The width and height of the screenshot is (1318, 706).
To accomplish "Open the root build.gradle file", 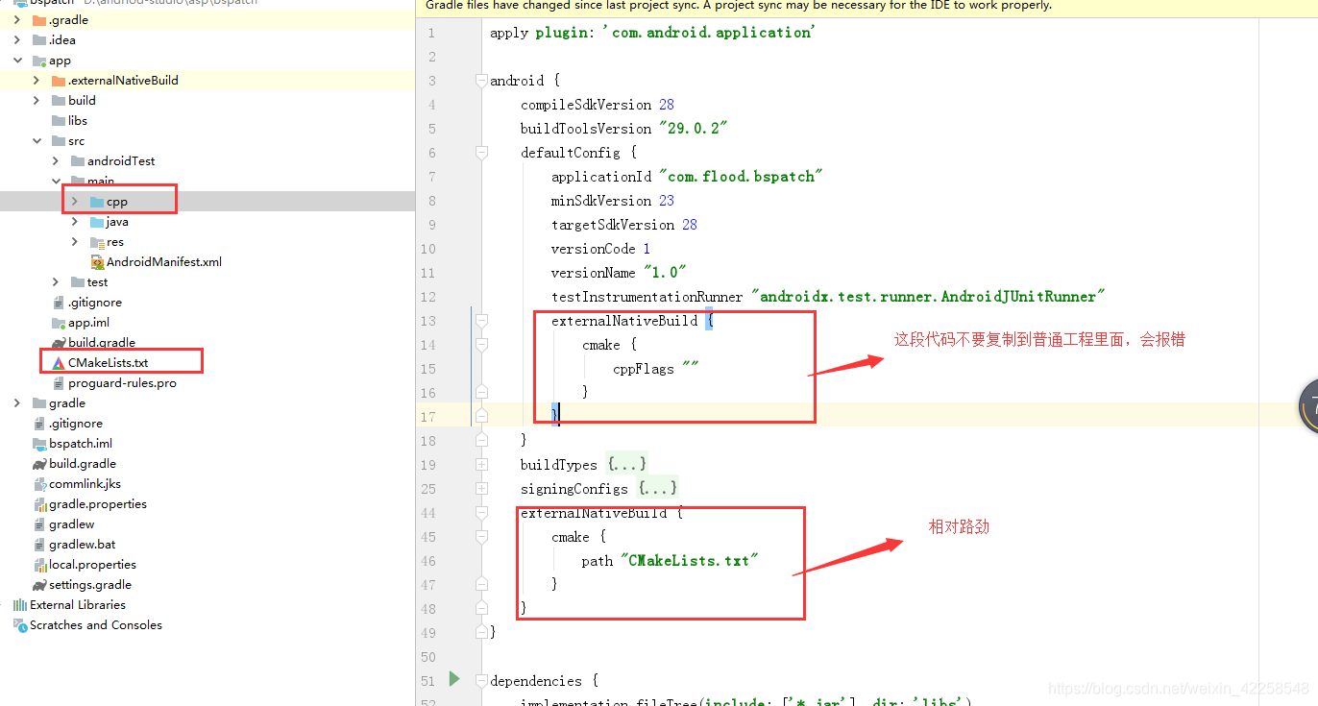I will 83,464.
